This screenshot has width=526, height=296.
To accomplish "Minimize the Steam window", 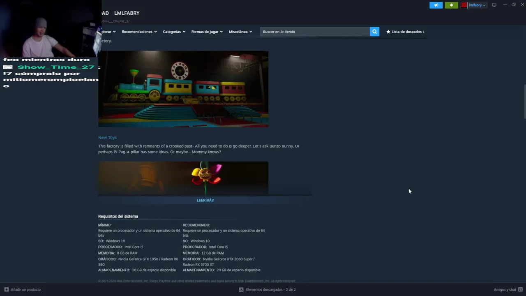I will [x=505, y=5].
